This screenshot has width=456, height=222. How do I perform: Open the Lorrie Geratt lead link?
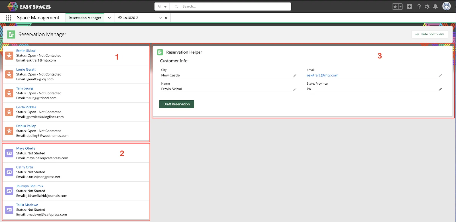[x=26, y=70]
